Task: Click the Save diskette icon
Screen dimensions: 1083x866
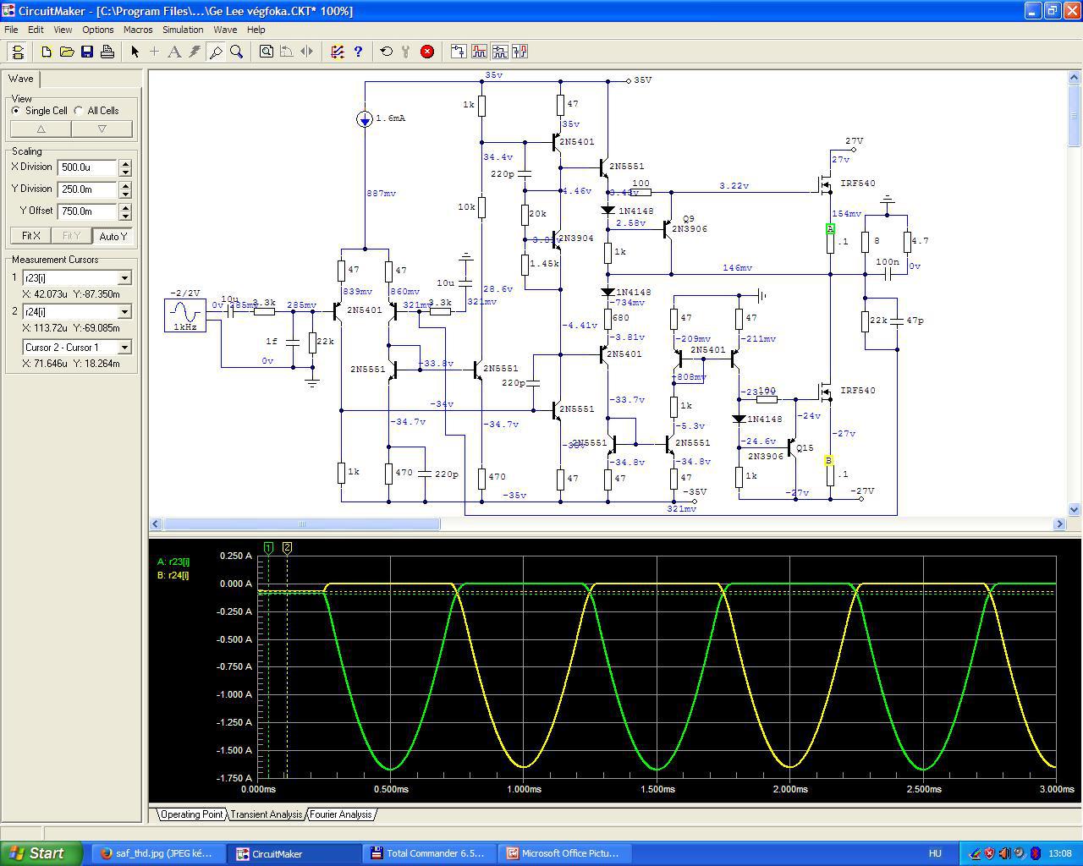Action: click(87, 52)
